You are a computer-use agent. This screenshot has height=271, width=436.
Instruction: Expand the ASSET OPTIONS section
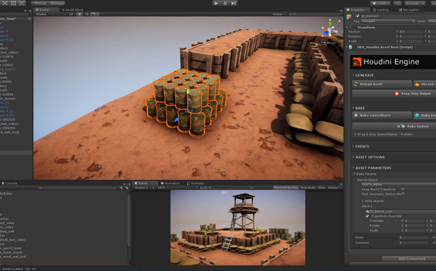[x=370, y=157]
